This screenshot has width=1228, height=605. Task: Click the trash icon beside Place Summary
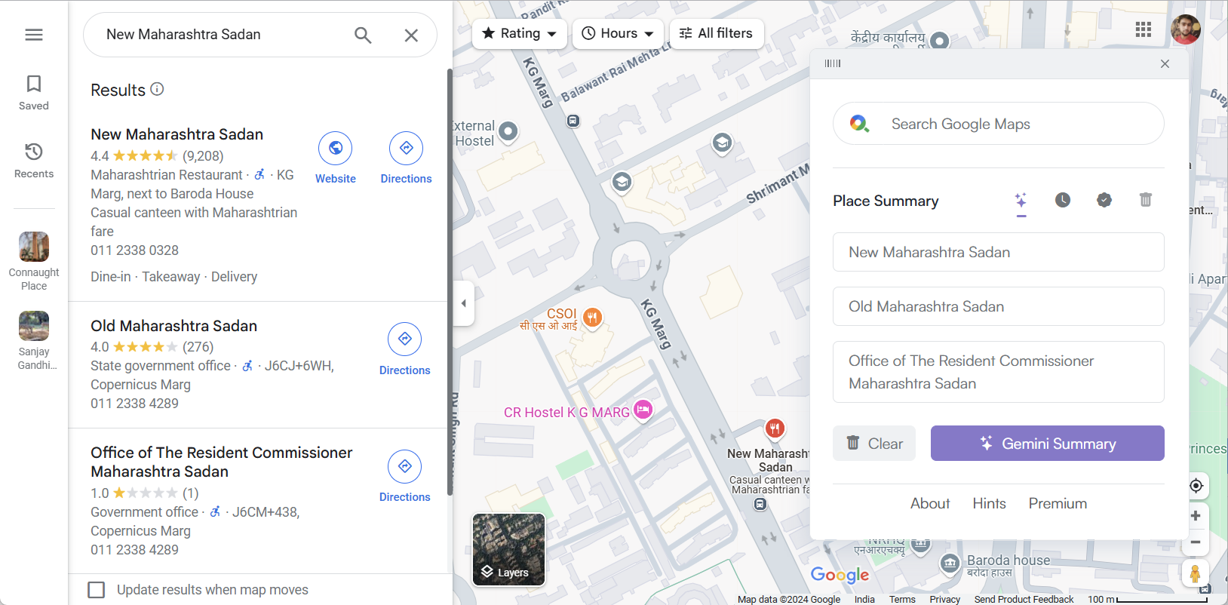(x=1145, y=200)
